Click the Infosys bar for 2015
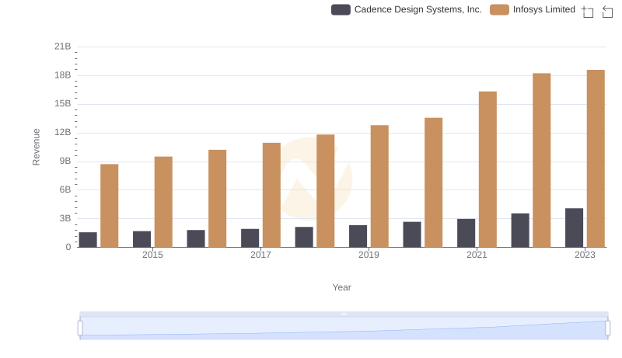 click(163, 202)
